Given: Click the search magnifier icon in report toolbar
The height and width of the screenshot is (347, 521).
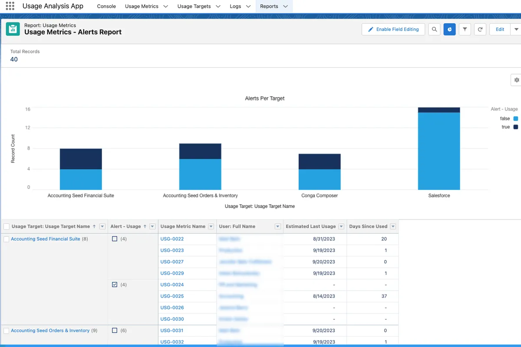Looking at the screenshot, I should 434,29.
